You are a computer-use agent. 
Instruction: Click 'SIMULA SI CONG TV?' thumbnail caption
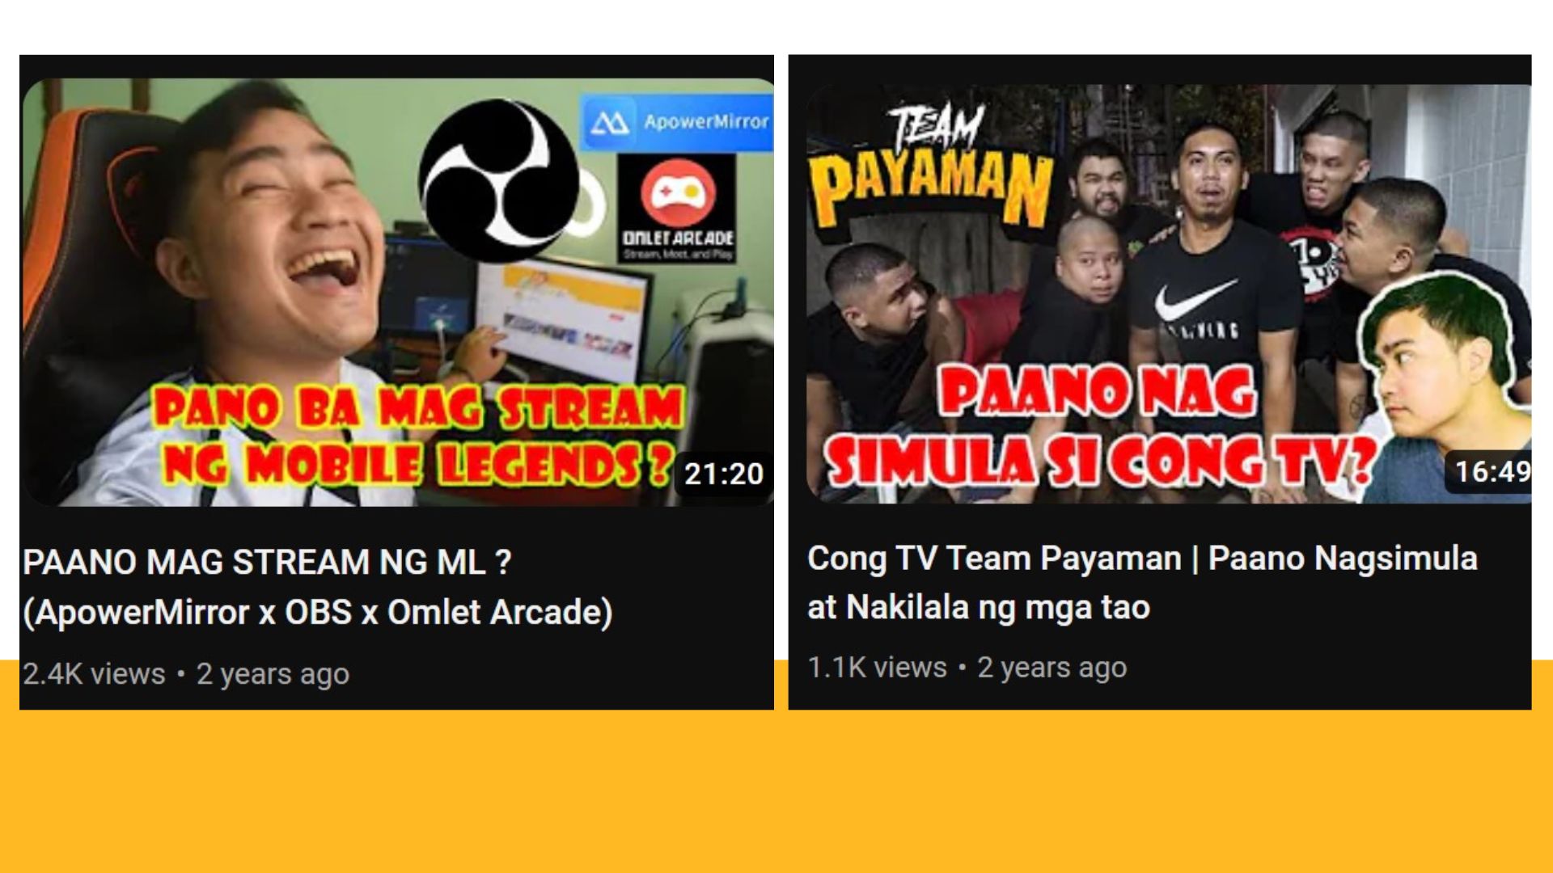click(x=1099, y=462)
